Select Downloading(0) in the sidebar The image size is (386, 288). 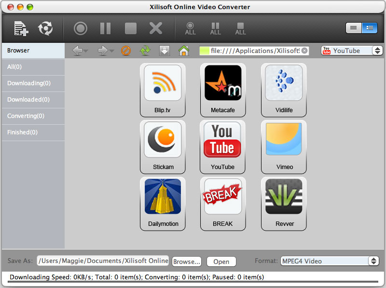29,83
